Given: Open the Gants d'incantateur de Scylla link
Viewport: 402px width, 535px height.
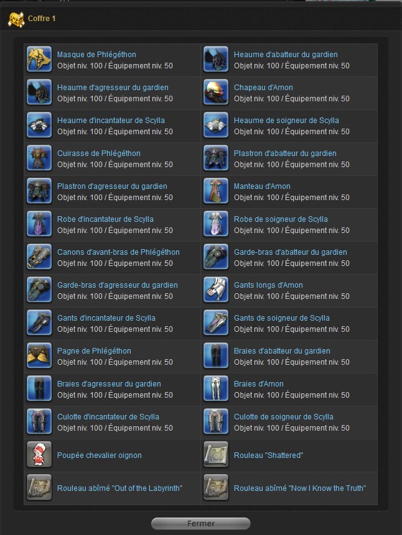Looking at the screenshot, I should [106, 318].
